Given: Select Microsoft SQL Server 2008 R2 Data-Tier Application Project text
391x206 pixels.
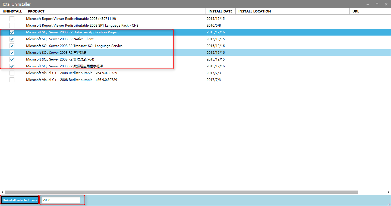Looking at the screenshot, I should 72,32.
